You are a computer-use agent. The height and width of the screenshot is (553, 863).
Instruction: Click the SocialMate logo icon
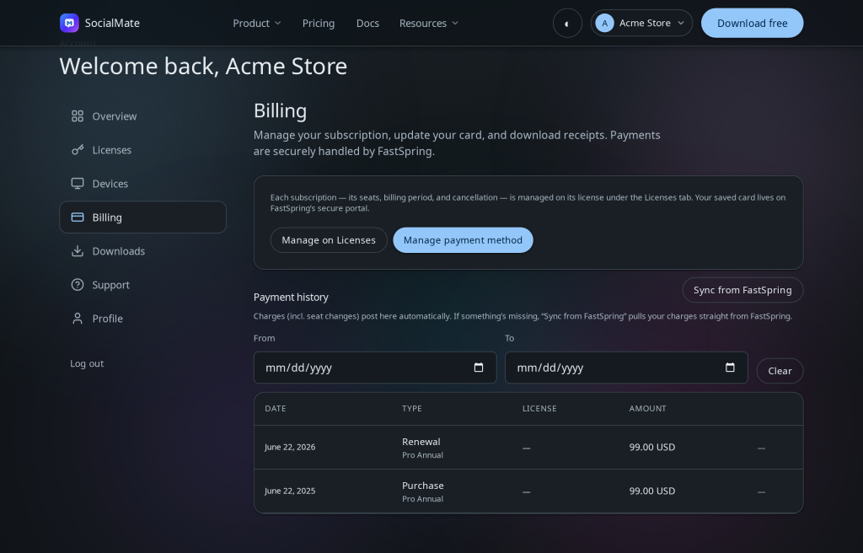point(69,23)
